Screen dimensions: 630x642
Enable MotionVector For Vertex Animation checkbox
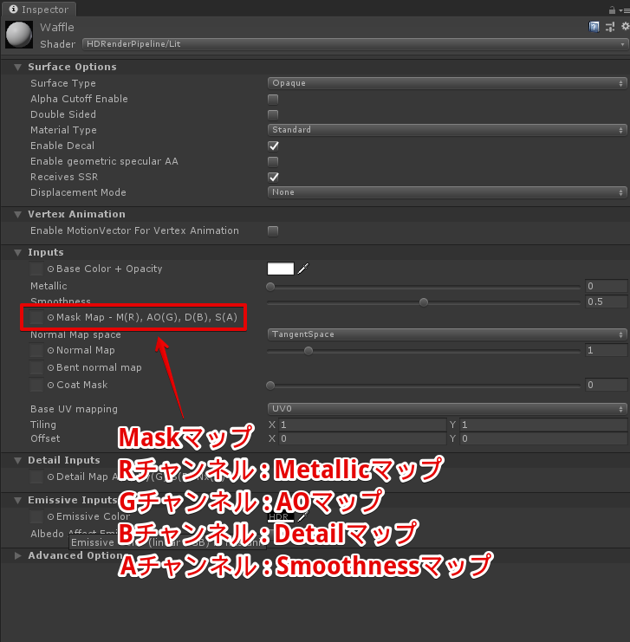coord(273,231)
